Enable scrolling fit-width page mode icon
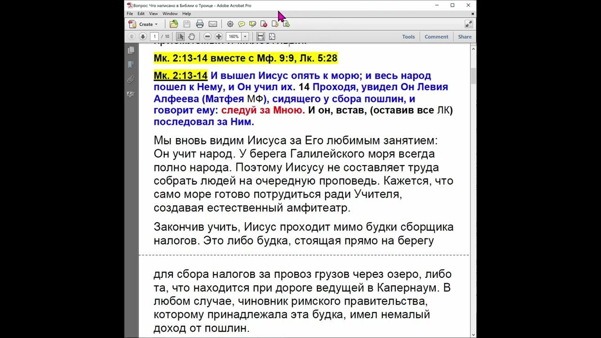 (261, 37)
